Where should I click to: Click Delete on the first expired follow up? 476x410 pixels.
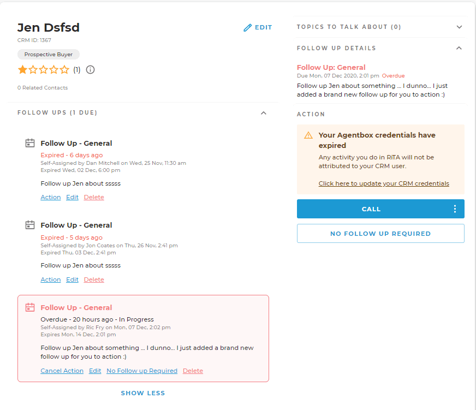(94, 197)
